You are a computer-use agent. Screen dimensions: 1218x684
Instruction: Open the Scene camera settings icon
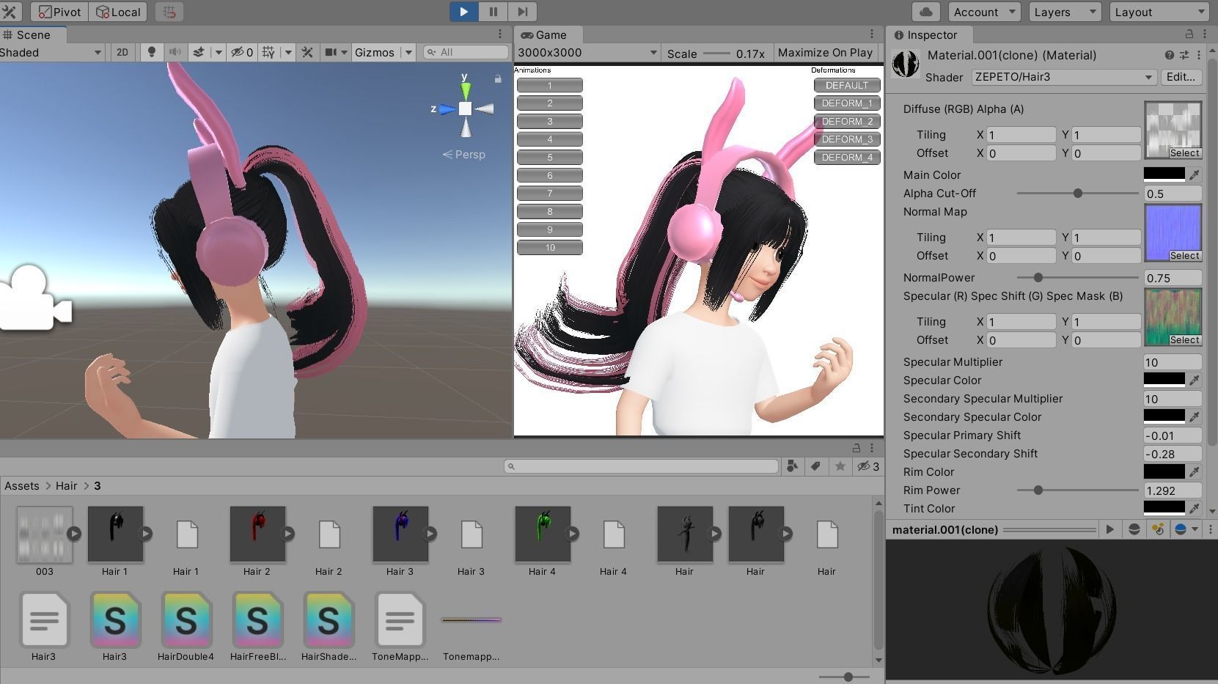pyautogui.click(x=331, y=52)
